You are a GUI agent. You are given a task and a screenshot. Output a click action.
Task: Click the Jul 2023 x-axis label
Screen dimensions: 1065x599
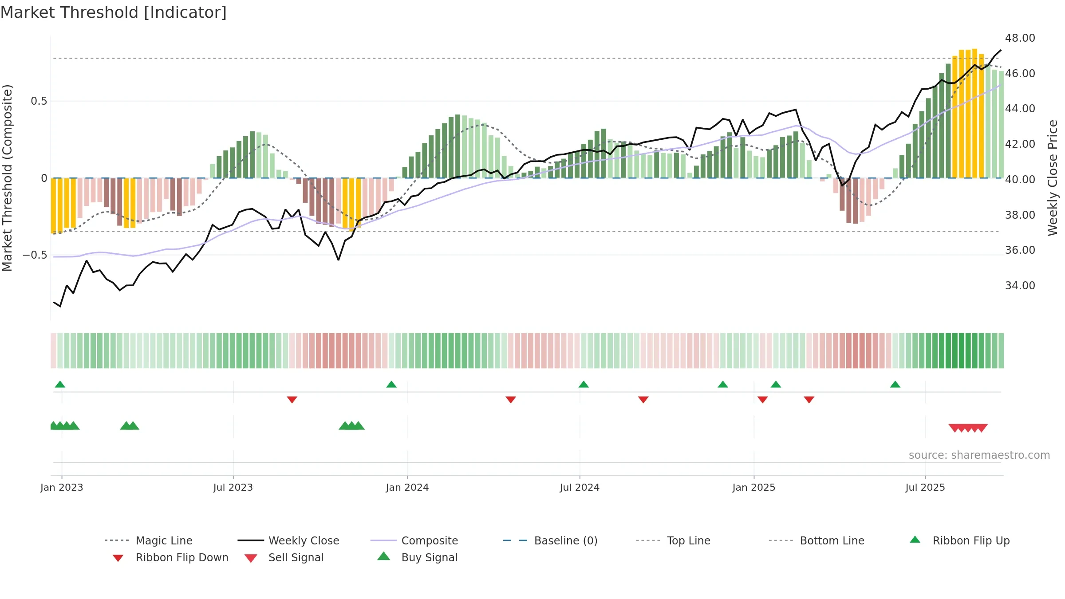pos(233,487)
